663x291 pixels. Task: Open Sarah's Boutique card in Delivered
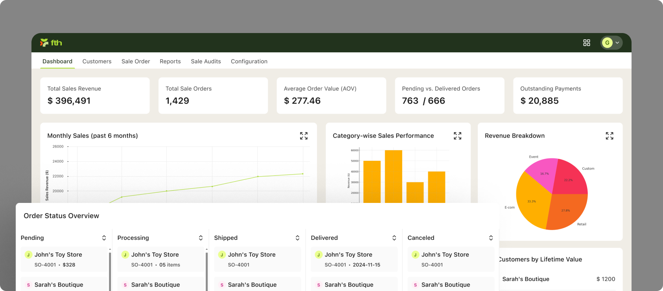coord(354,284)
